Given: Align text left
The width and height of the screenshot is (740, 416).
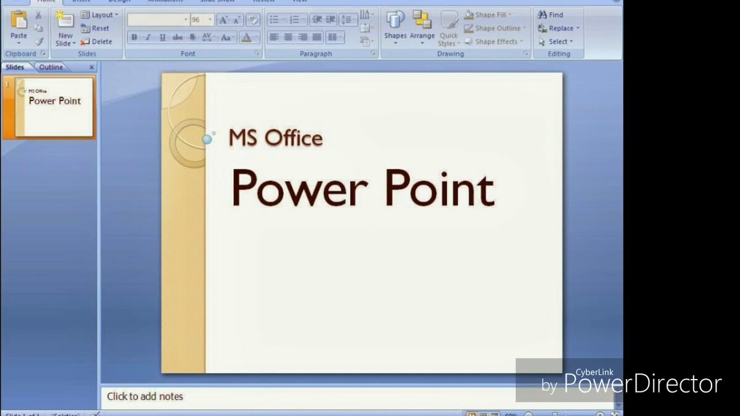Looking at the screenshot, I should point(274,38).
